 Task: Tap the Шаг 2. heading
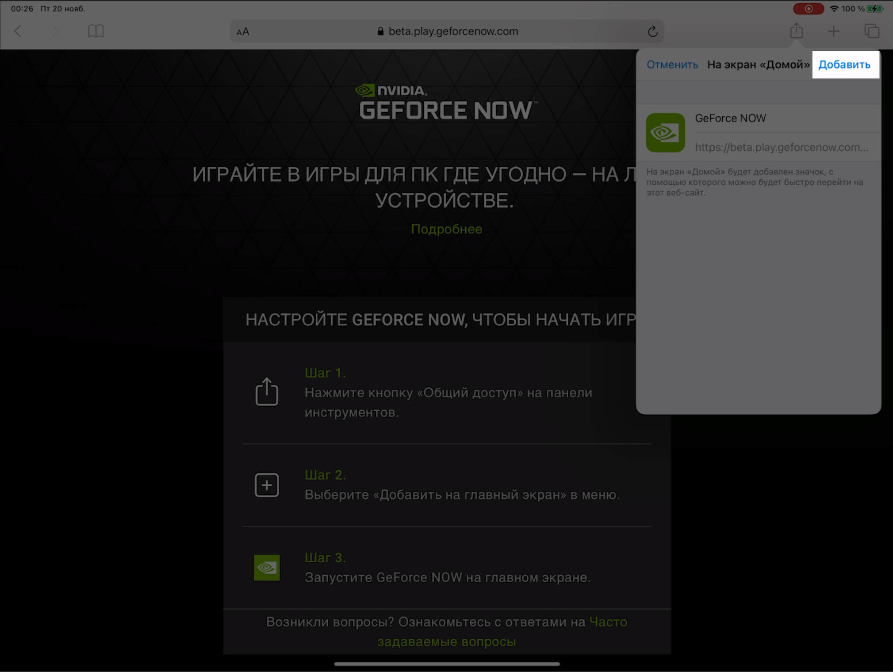point(325,475)
